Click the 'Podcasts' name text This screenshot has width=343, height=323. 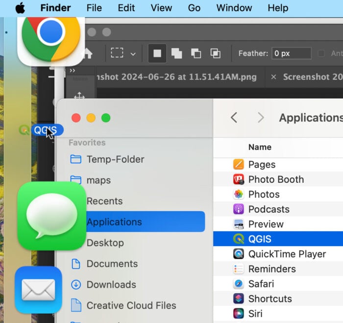point(269,209)
